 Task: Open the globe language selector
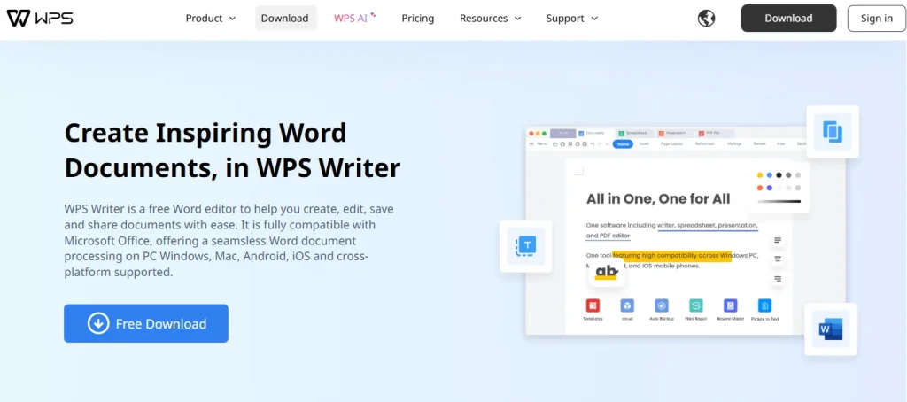coord(706,19)
